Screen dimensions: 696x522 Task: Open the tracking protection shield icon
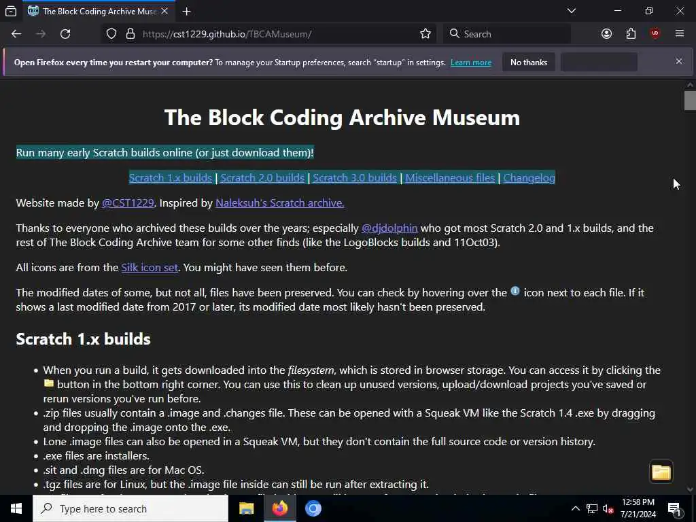point(111,34)
